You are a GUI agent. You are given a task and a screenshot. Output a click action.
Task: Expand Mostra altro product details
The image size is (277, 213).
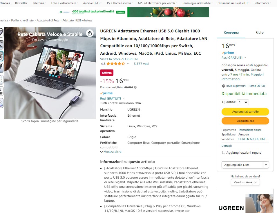point(111,152)
